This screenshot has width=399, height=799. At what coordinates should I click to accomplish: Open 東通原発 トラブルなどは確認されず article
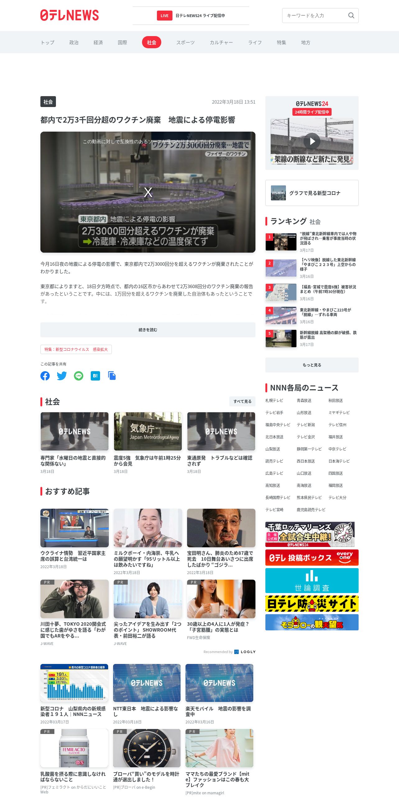[x=221, y=443]
